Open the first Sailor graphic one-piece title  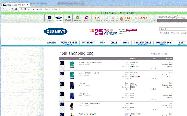point(90,63)
